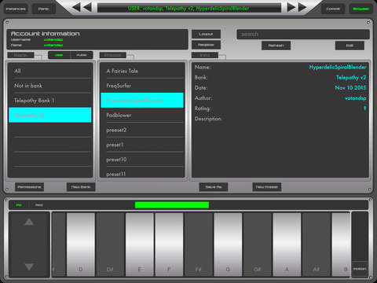Click the outermost right arrow in header
Screen dimensions: 377x283
click(x=302, y=7)
